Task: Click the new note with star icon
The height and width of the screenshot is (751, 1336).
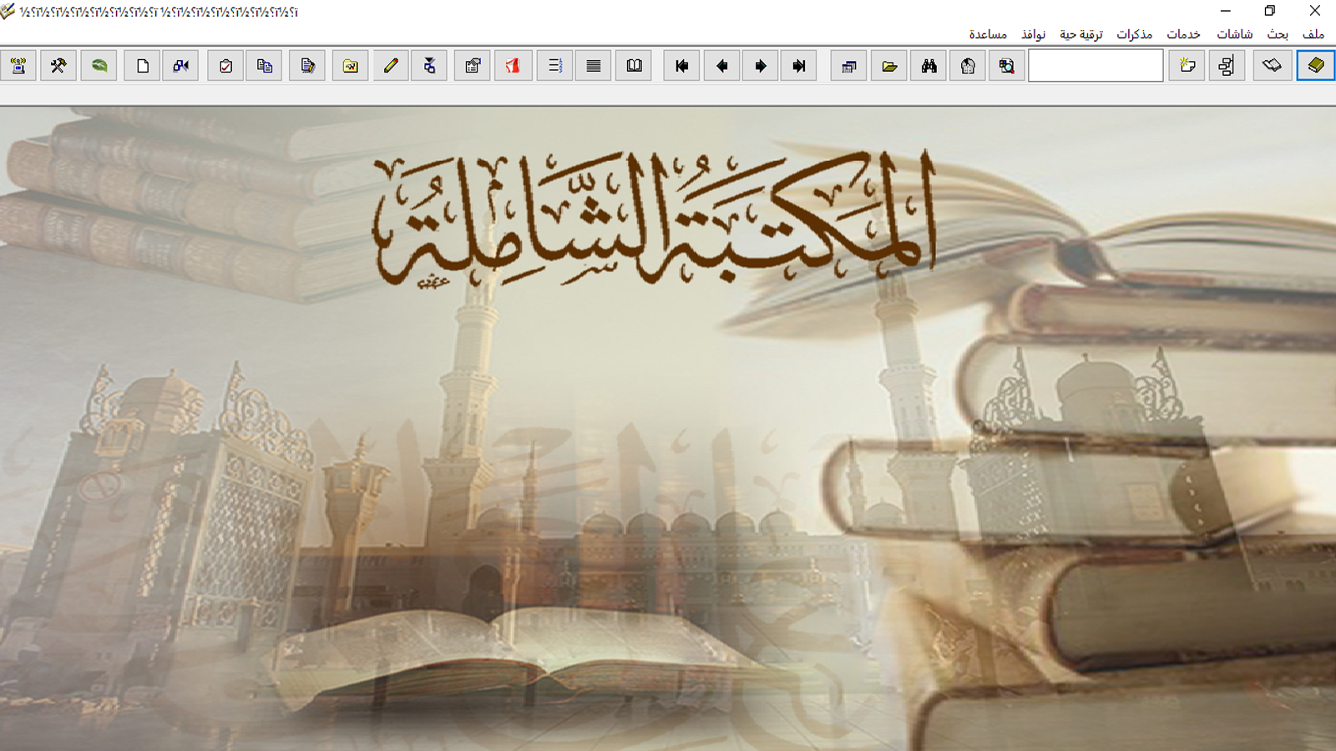Action: pos(1187,65)
